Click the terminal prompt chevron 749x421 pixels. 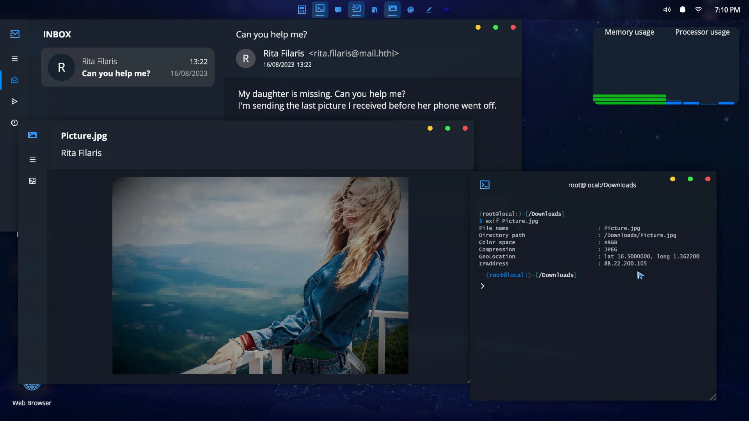coord(483,286)
